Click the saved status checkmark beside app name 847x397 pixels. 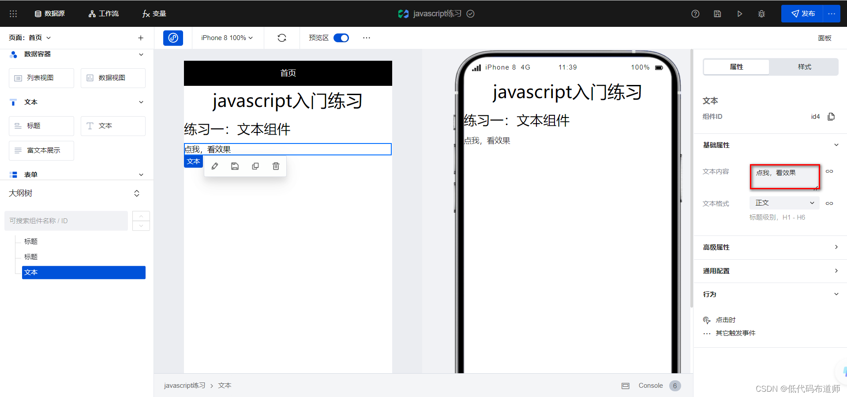(x=471, y=14)
